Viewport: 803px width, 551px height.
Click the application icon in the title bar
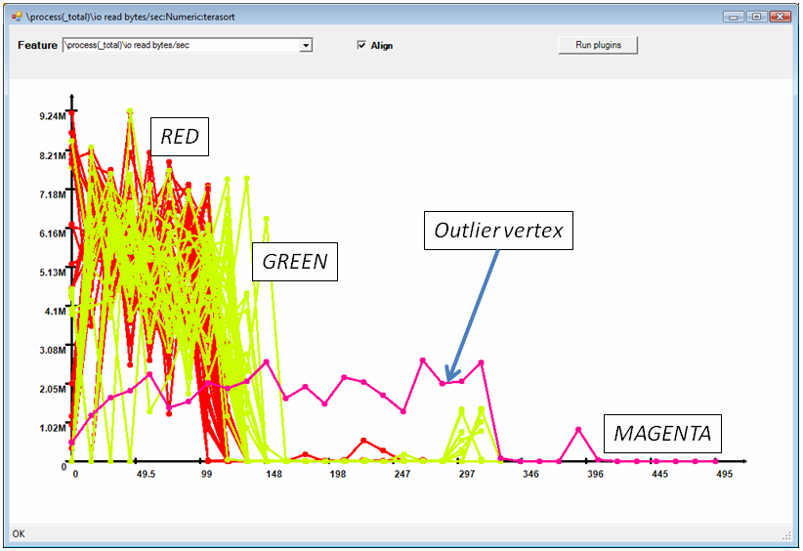pos(17,17)
